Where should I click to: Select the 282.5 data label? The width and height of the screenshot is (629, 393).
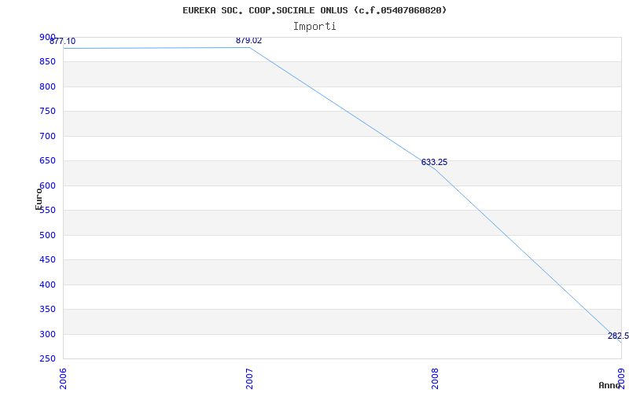[618, 336]
